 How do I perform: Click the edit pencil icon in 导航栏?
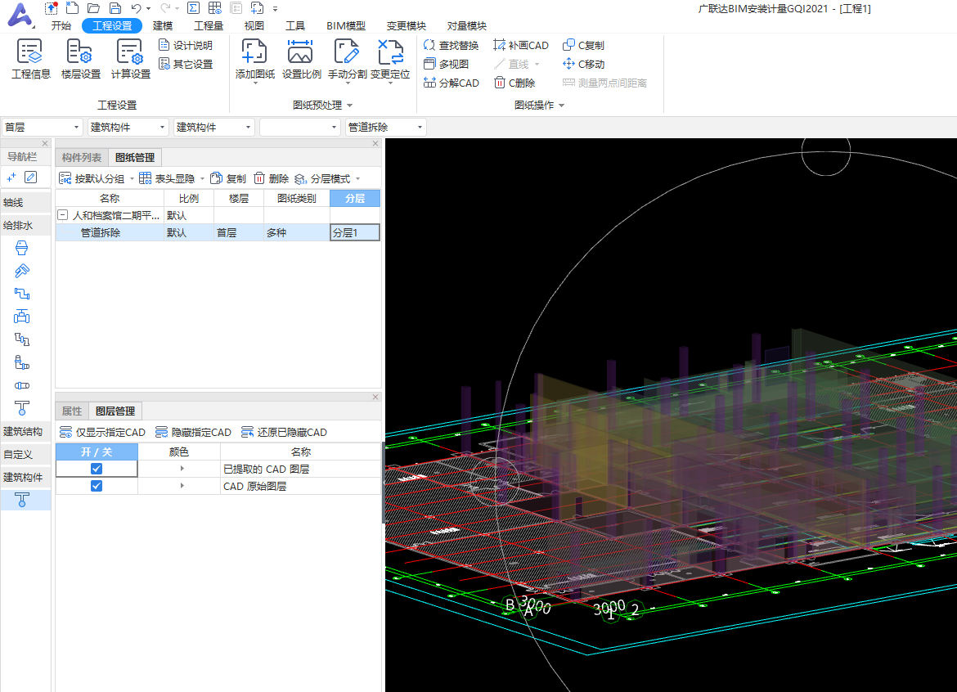pos(30,177)
